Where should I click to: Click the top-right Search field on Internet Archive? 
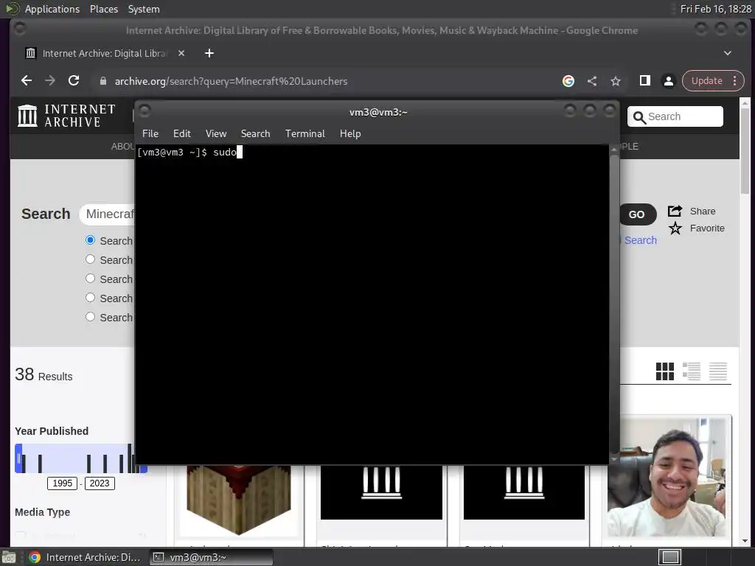(675, 116)
